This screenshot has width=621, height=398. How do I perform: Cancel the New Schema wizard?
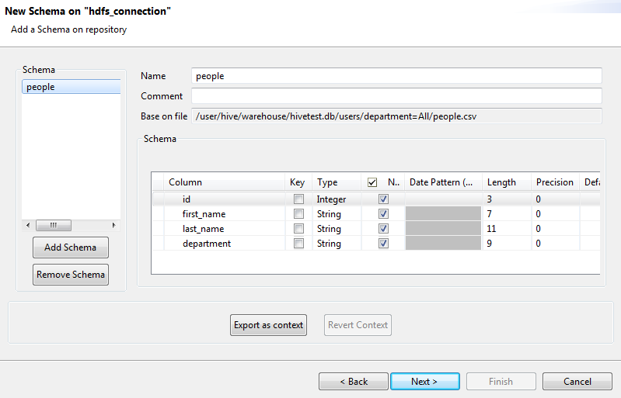point(577,382)
